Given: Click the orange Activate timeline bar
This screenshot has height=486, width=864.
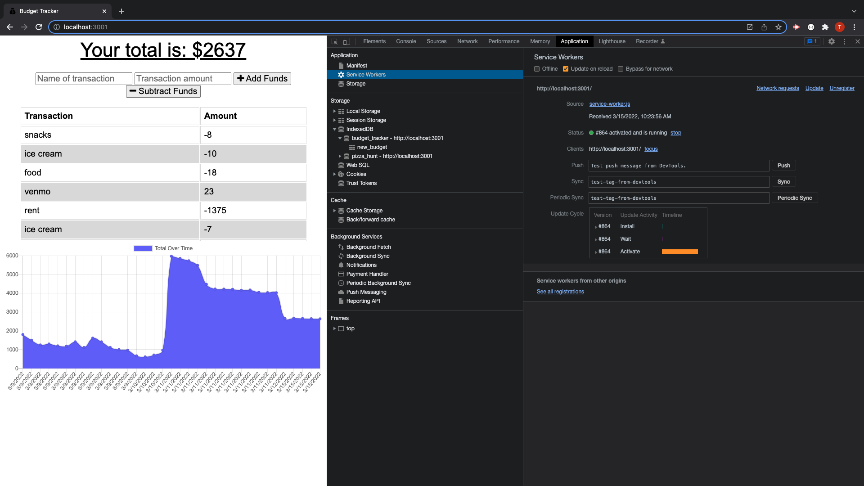Looking at the screenshot, I should point(679,252).
